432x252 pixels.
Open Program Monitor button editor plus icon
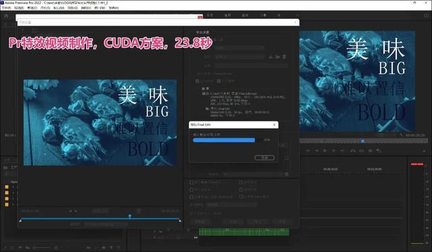pos(424,151)
